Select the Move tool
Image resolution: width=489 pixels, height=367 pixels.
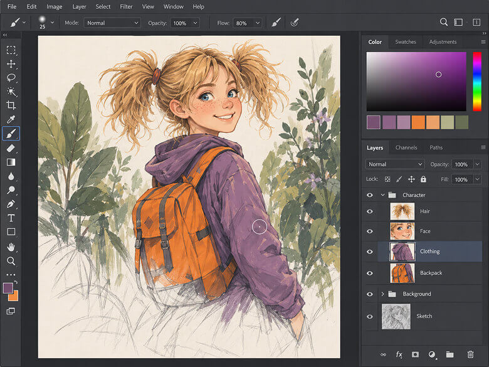pyautogui.click(x=11, y=64)
